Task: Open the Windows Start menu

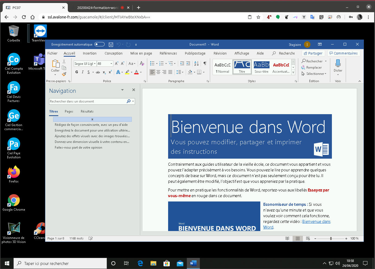Action: point(7,263)
